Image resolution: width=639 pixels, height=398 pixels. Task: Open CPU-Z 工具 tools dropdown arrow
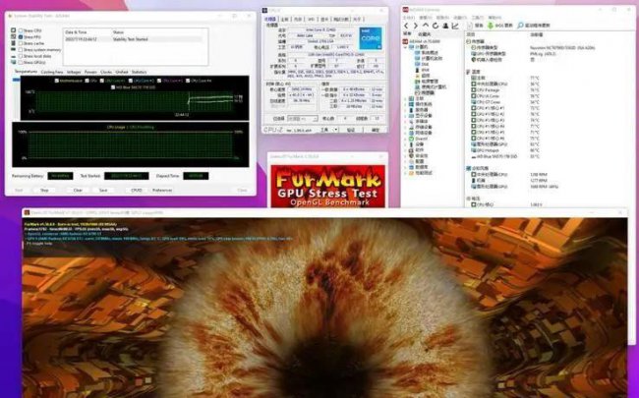(336, 130)
